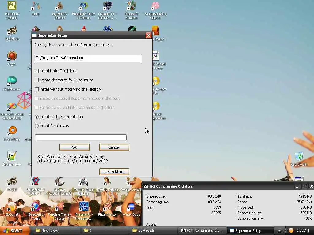314x235 pixels.
Task: Open the Windows Start menu
Action: click(x=15, y=231)
